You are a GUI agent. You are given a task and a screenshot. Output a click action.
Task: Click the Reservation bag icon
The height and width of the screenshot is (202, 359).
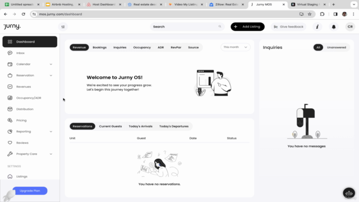[x=10, y=75]
